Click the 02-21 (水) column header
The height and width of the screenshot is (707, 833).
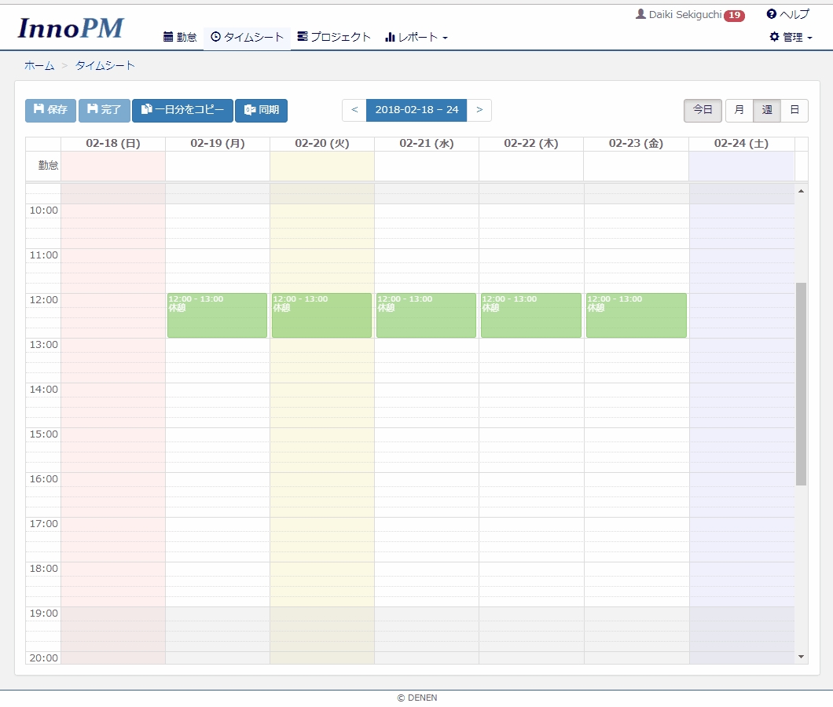click(x=427, y=144)
